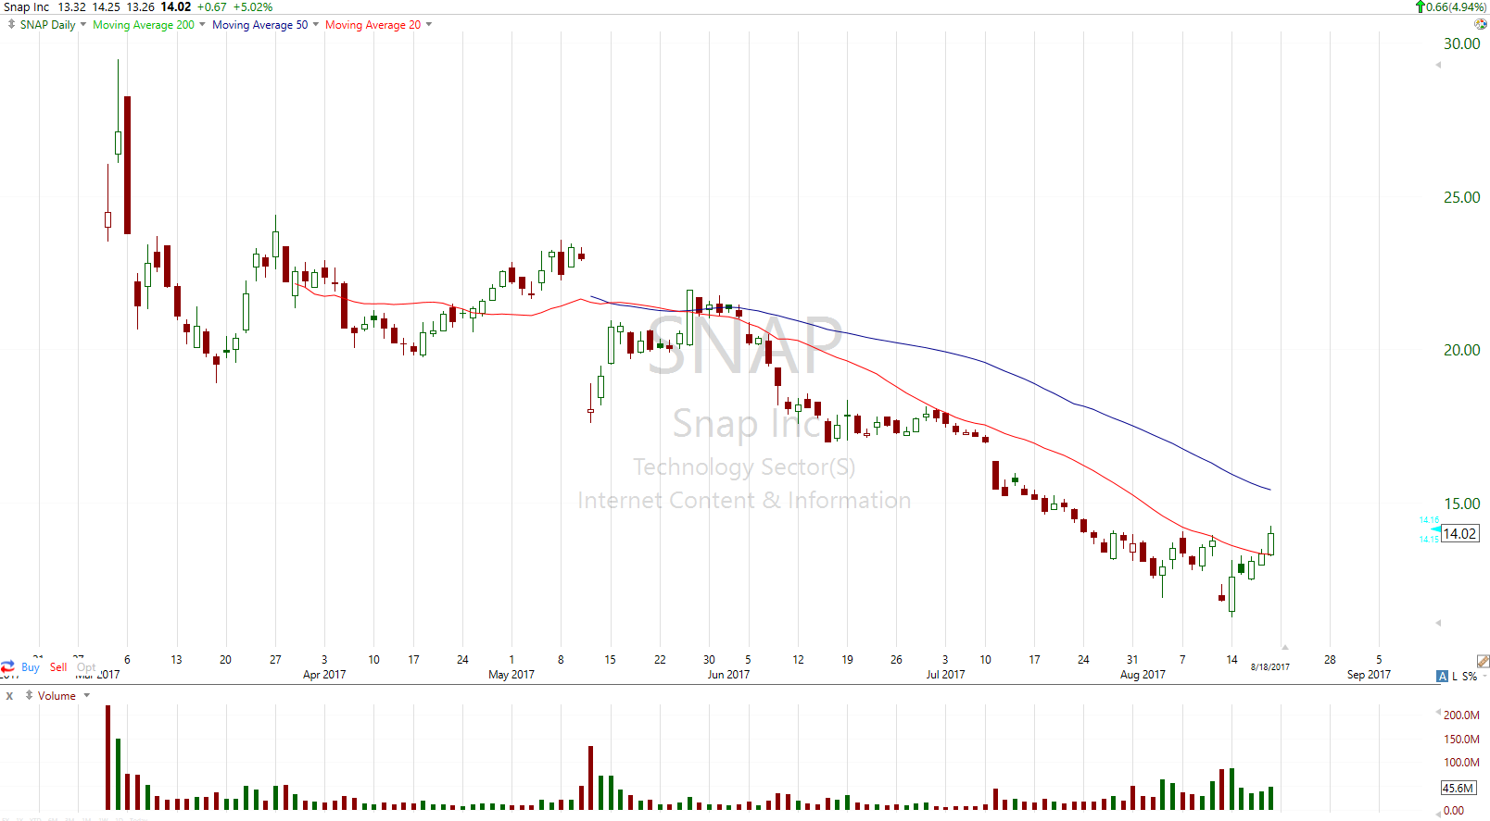The width and height of the screenshot is (1490, 821).
Task: Select the Moving Average 200 indicator label
Action: pyautogui.click(x=144, y=25)
